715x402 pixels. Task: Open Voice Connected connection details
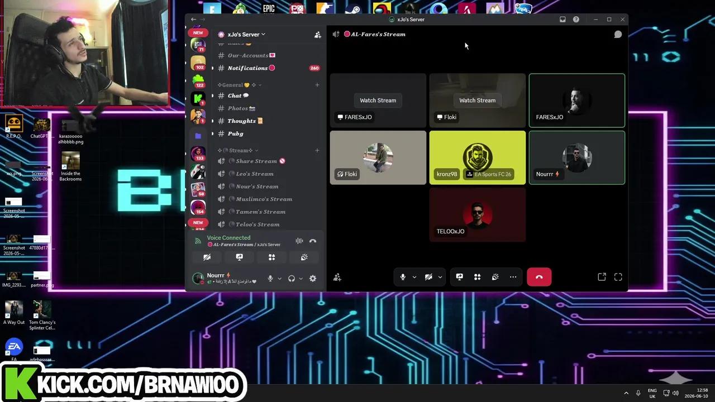pos(228,238)
